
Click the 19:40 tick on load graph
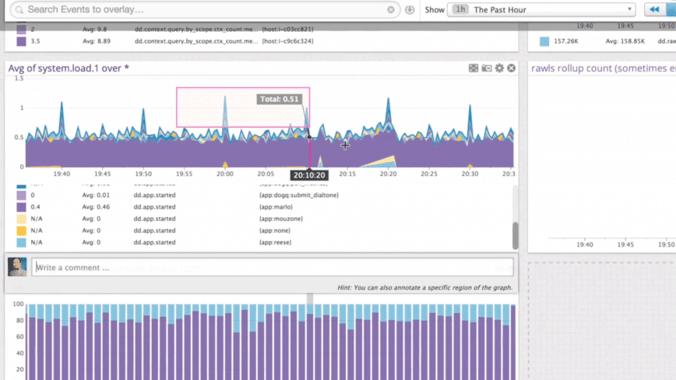click(x=62, y=174)
